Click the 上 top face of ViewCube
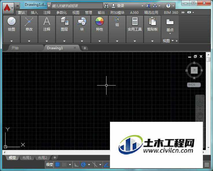 [194, 70]
